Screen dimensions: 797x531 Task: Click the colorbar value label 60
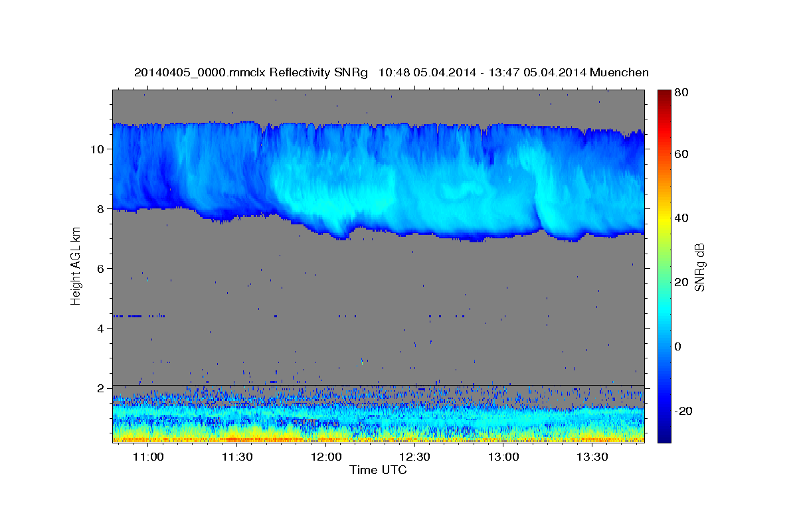682,153
